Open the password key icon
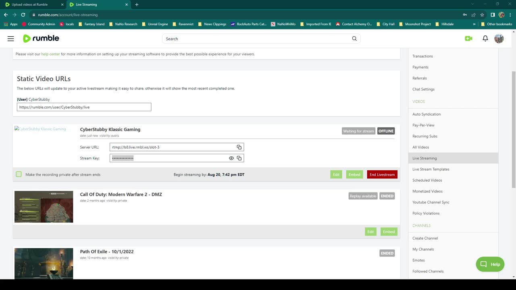Screen dimensions: 516x290 (x=465, y=15)
